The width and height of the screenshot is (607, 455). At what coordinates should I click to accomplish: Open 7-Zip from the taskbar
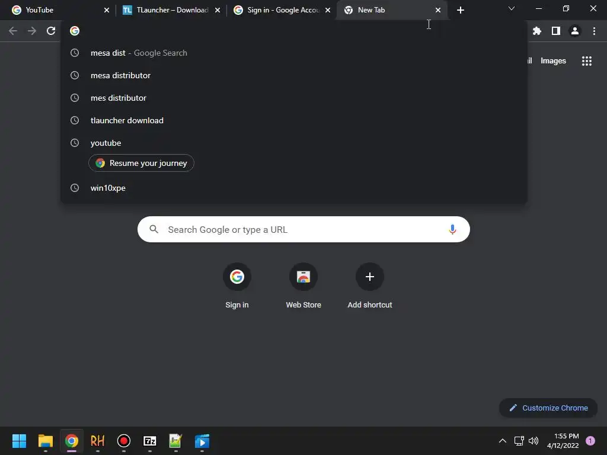[150, 441]
